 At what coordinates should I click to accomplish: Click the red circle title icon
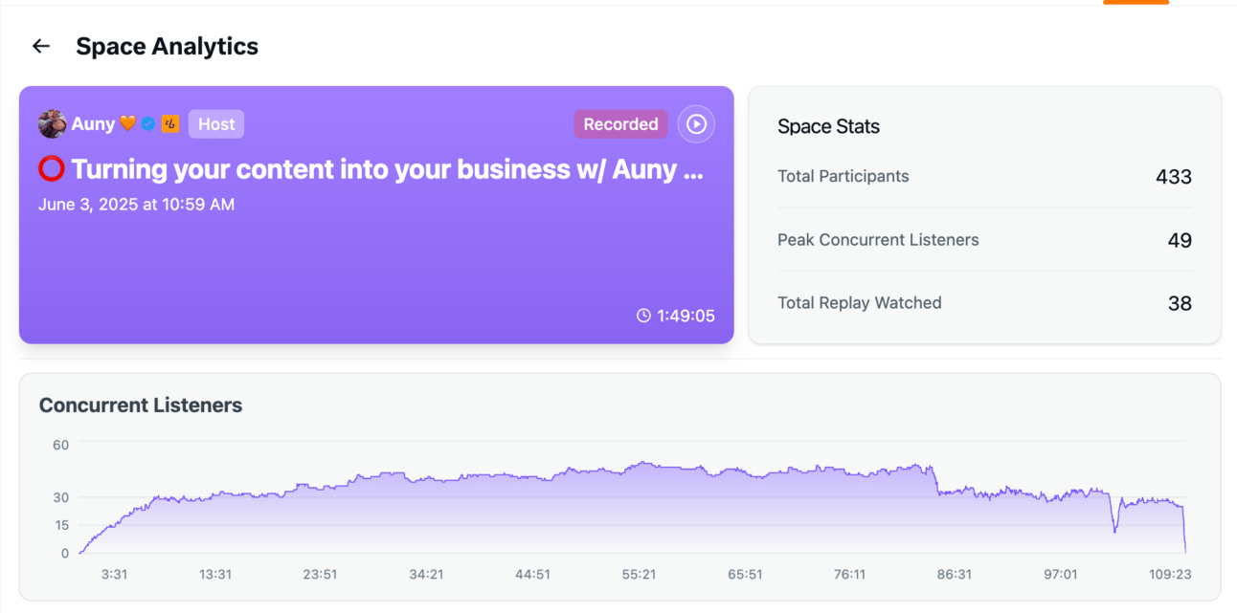click(x=52, y=169)
